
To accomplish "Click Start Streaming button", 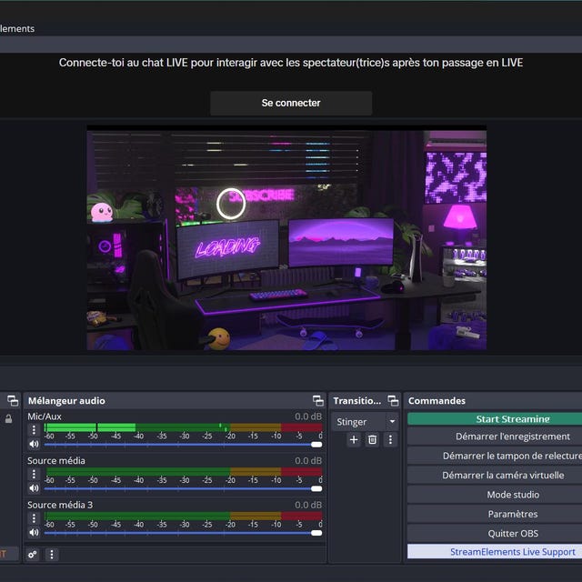I will click(495, 419).
